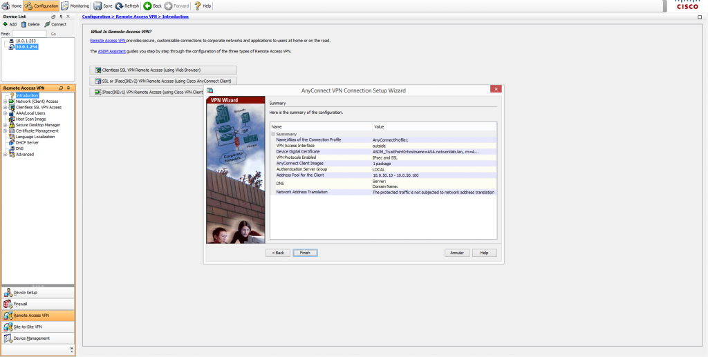Add a device to Device List

tap(10, 24)
